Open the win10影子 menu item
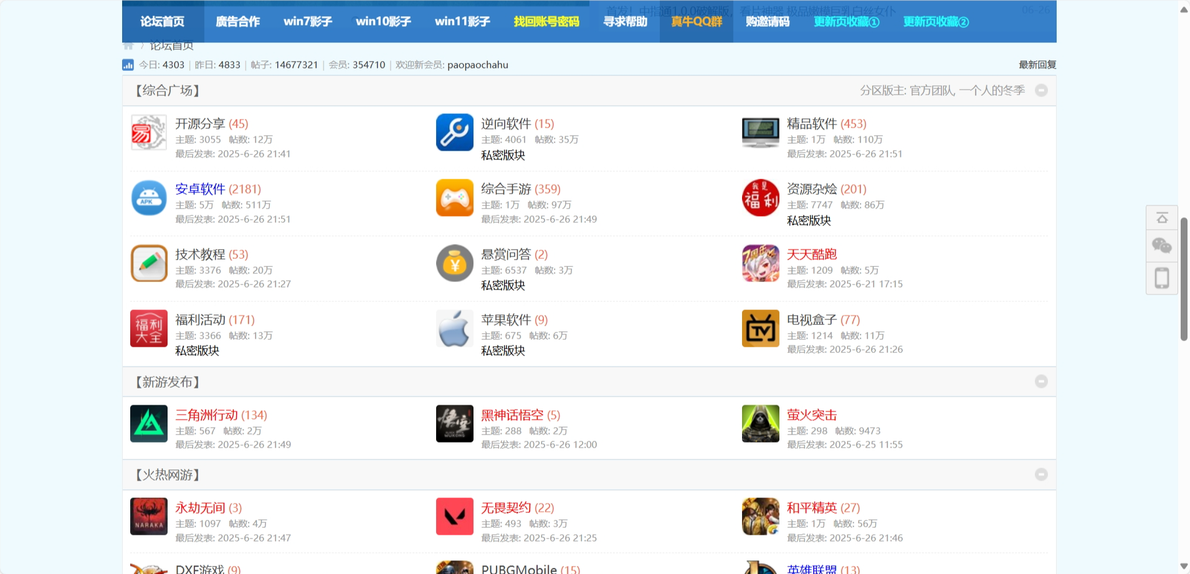This screenshot has height=574, width=1190. (383, 22)
